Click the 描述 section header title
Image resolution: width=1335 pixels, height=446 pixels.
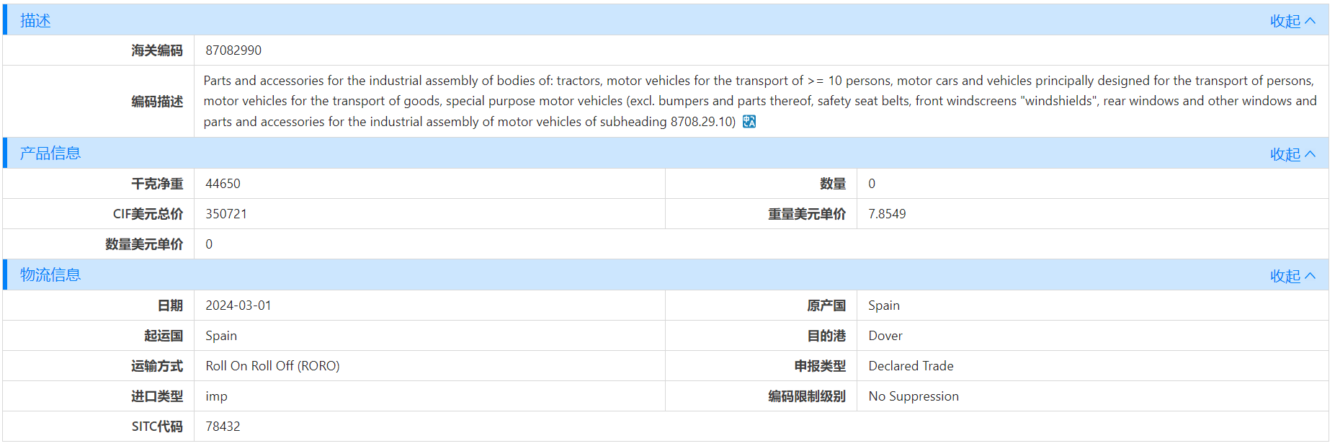pos(35,21)
